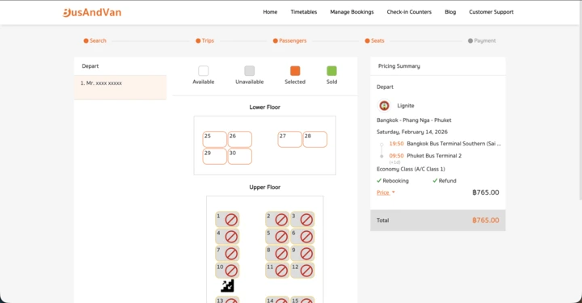Select the Seats step indicator
The image size is (582, 303).
[x=374, y=40]
